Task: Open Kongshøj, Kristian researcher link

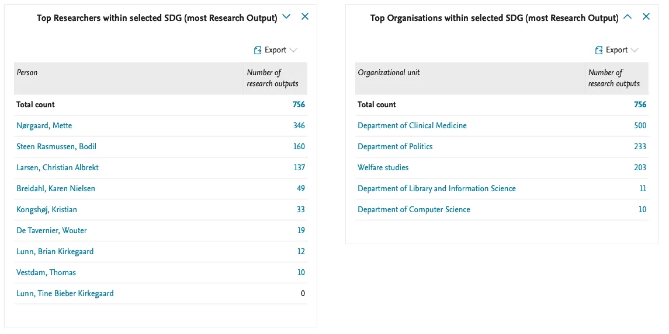Action: pos(47,210)
